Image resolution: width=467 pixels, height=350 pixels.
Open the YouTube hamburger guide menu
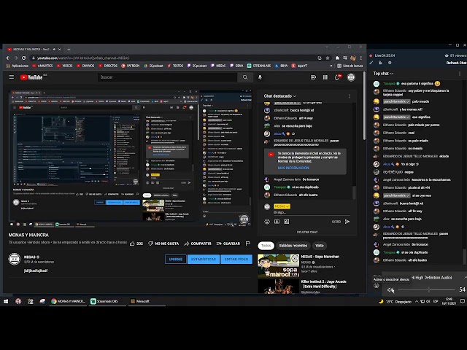[12, 77]
